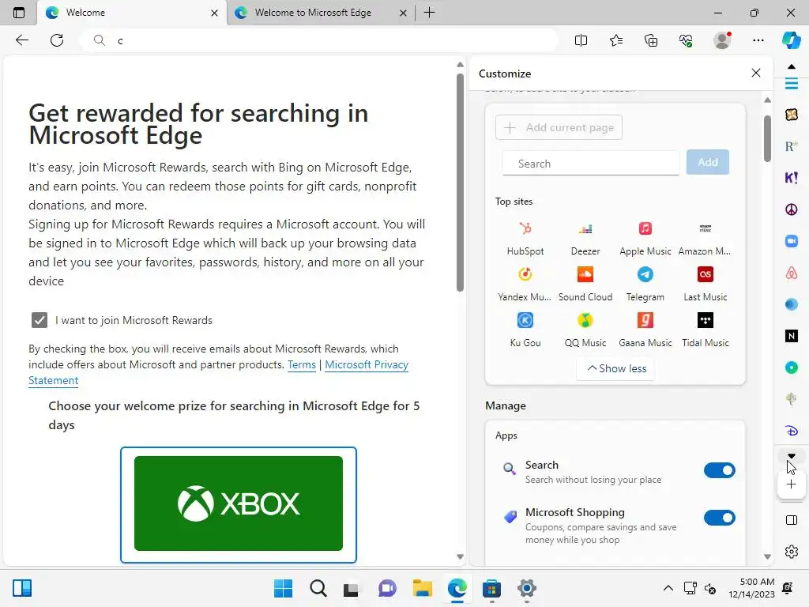
Task: Open the Airbnb sidebar app
Action: (791, 273)
